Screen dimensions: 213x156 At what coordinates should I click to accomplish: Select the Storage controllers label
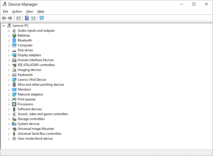pyautogui.click(x=31, y=119)
